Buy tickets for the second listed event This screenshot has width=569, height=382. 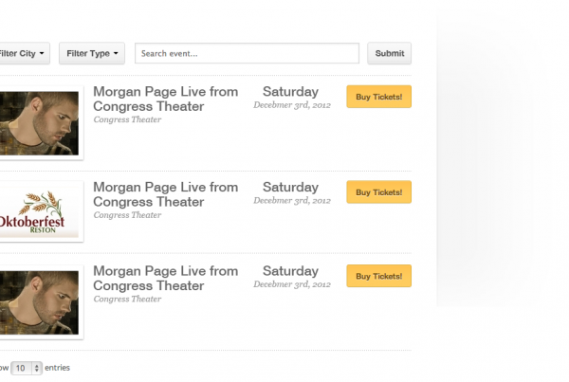pyautogui.click(x=378, y=191)
